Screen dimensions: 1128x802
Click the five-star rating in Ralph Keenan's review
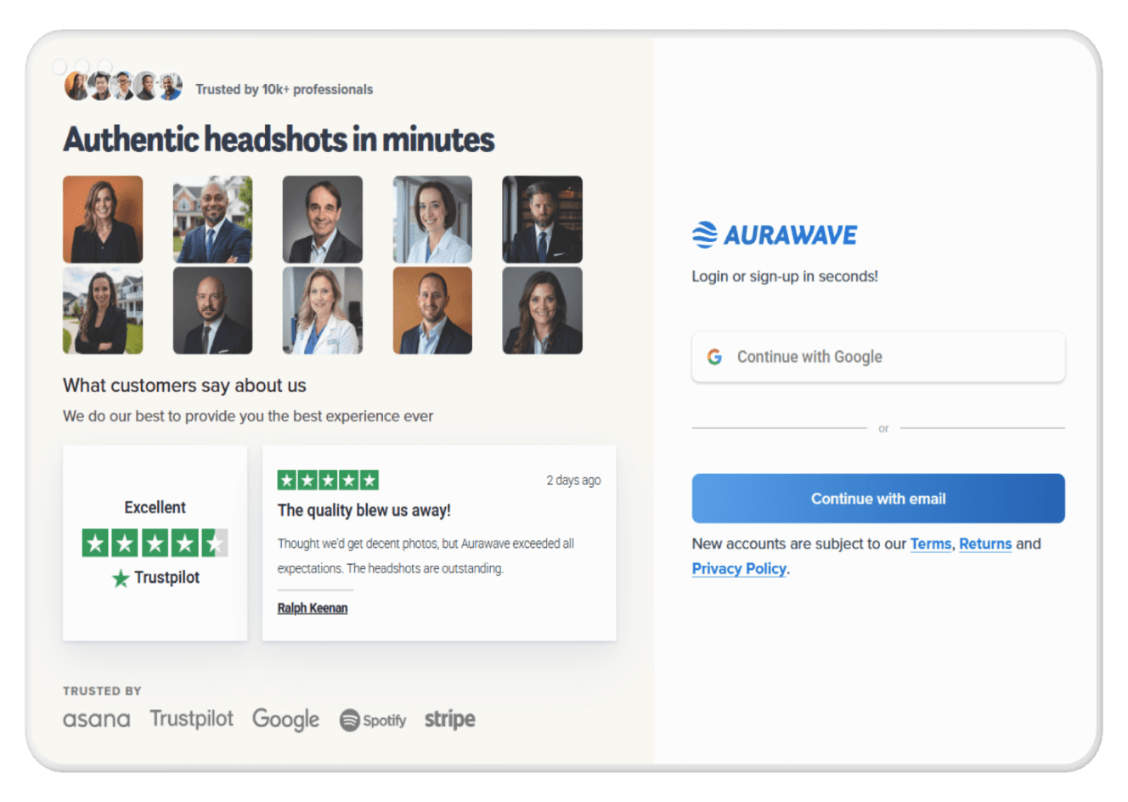(328, 480)
